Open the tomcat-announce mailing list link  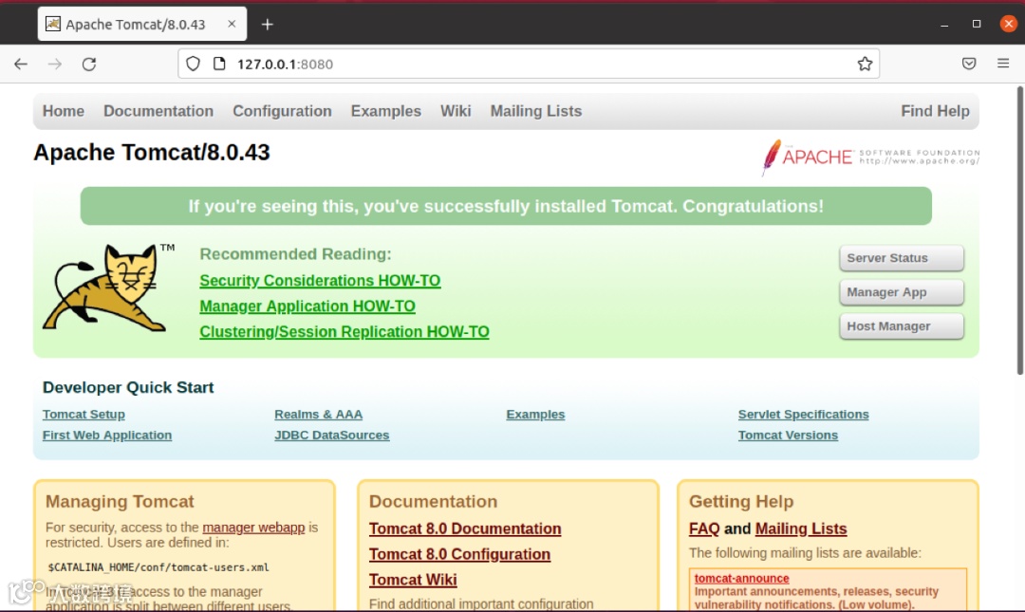(x=741, y=578)
